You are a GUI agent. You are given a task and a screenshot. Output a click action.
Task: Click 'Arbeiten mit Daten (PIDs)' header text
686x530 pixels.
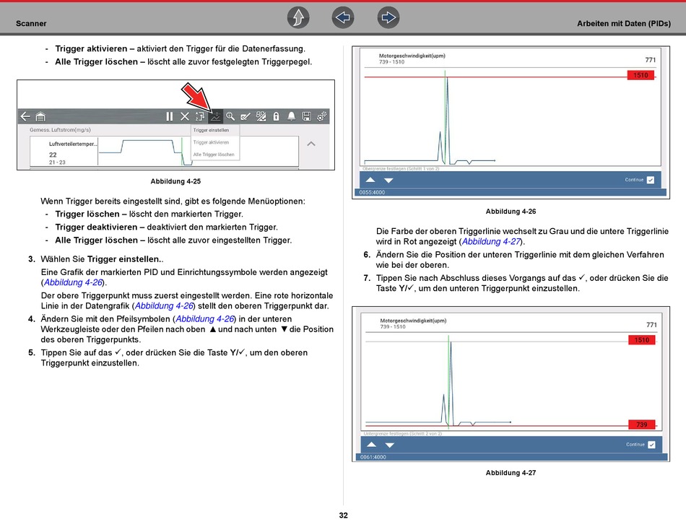[624, 24]
